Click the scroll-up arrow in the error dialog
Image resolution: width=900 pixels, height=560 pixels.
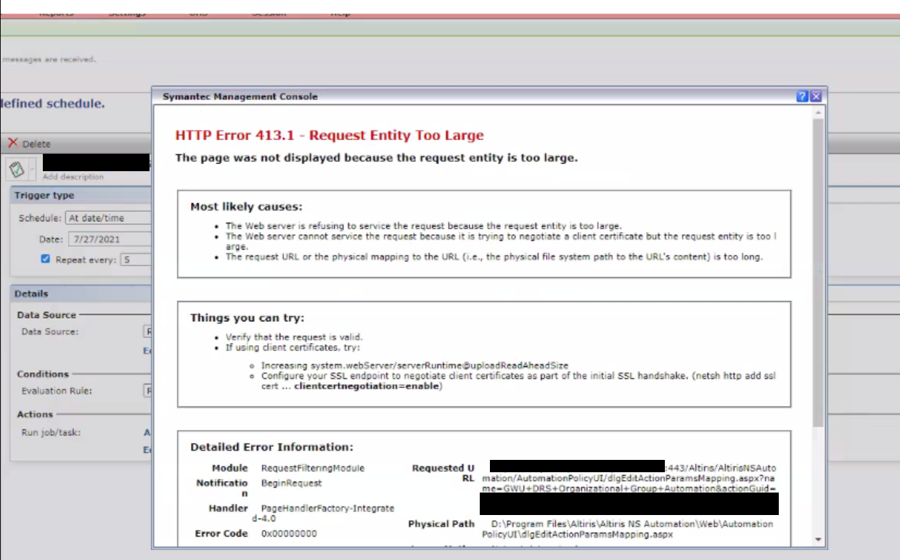pos(818,114)
